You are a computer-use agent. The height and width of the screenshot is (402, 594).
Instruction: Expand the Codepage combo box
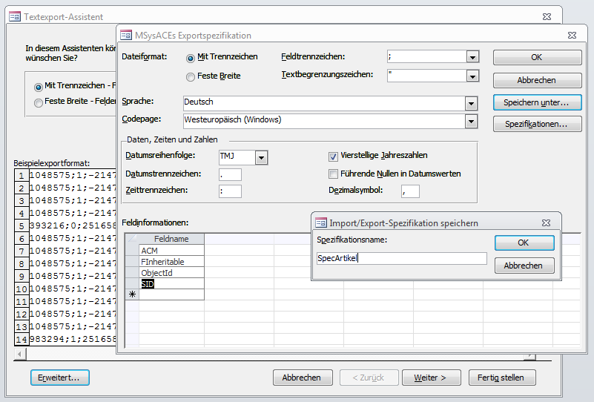(470, 121)
